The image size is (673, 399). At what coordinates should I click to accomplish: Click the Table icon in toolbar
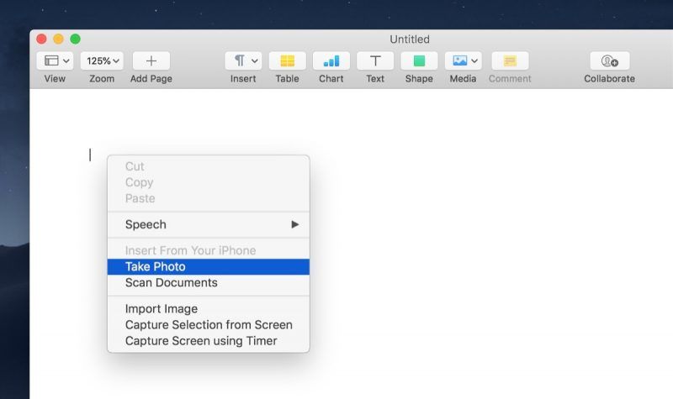[x=287, y=60]
